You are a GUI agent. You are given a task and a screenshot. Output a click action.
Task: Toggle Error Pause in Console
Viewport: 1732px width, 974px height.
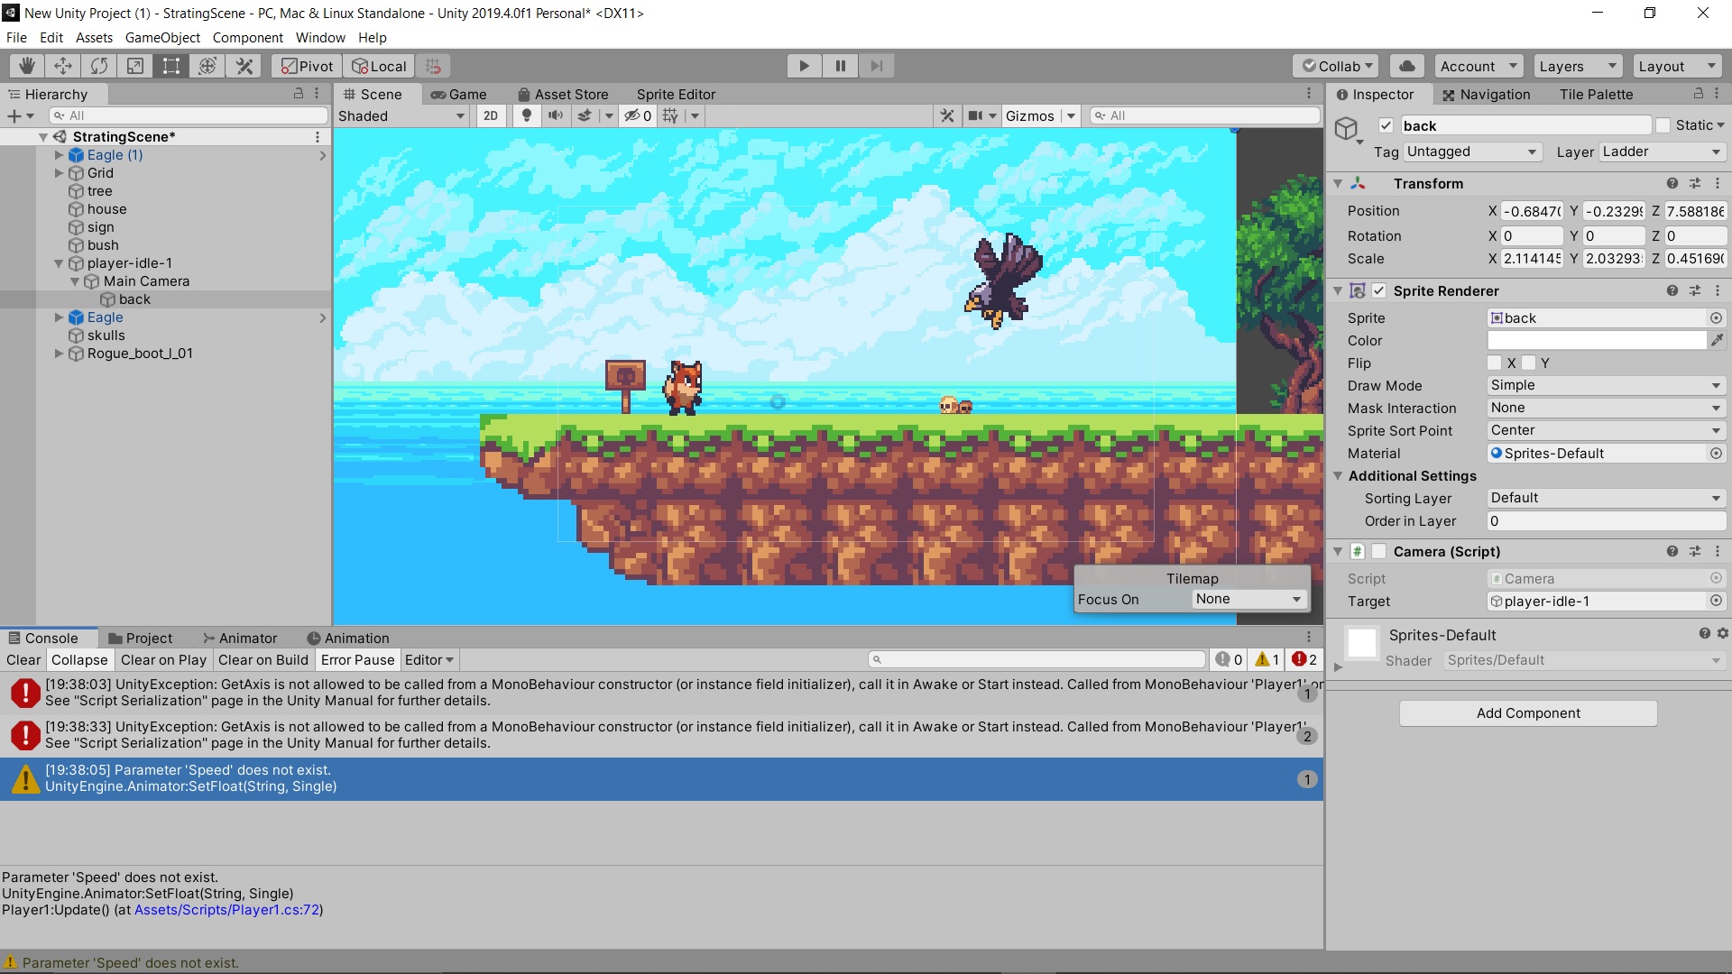358,659
